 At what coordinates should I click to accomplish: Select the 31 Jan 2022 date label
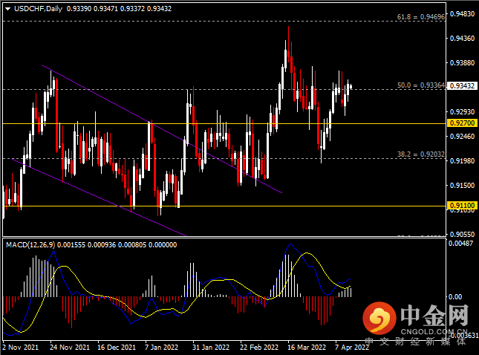[211, 348]
